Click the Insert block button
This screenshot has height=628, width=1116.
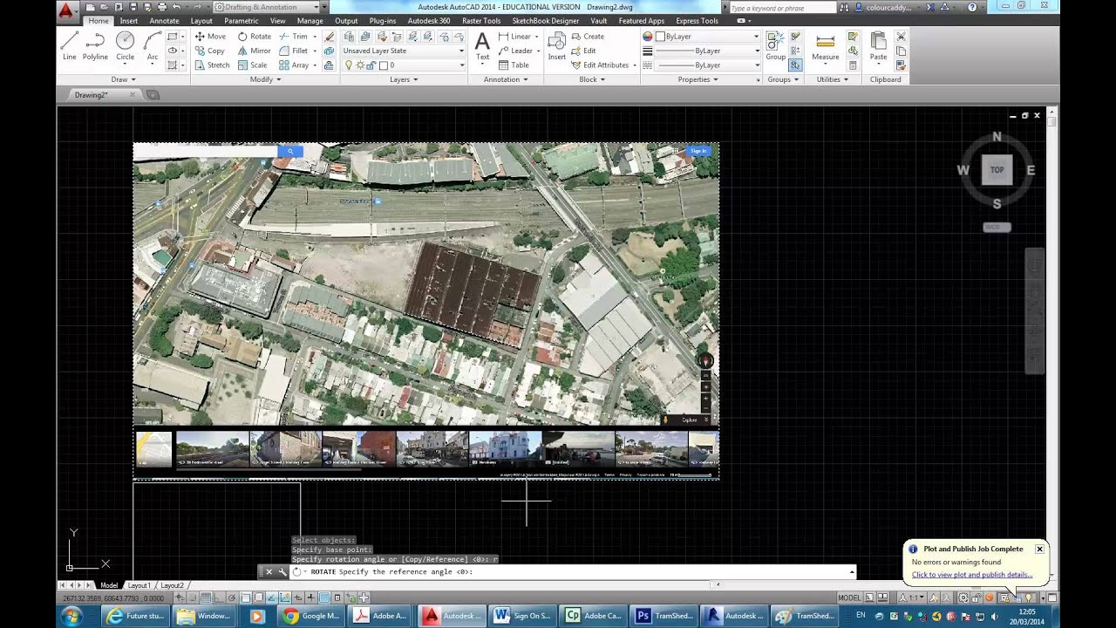pos(556,46)
